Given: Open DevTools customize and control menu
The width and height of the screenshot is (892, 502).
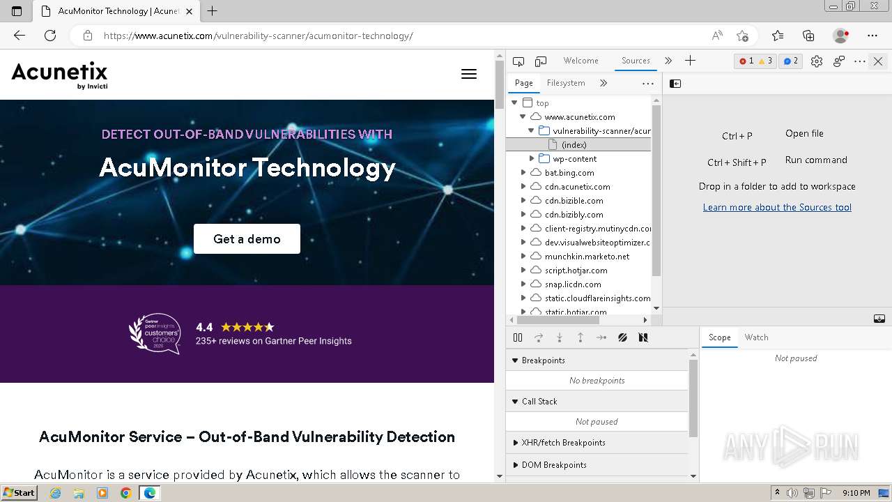Looking at the screenshot, I should (x=860, y=61).
